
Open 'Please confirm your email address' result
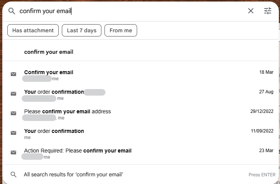67,111
